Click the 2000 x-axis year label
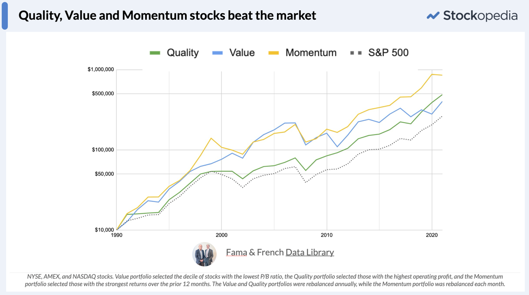This screenshot has height=295, width=529. (222, 234)
